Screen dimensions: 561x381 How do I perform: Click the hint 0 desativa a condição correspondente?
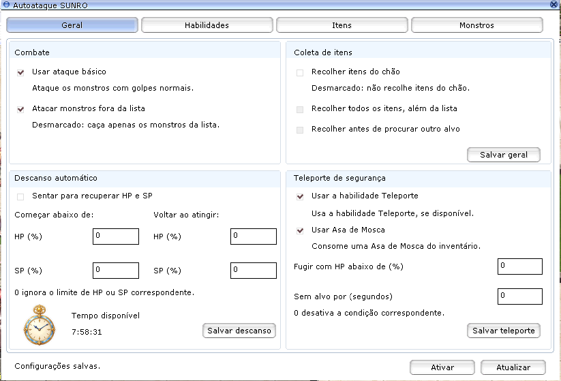point(369,313)
